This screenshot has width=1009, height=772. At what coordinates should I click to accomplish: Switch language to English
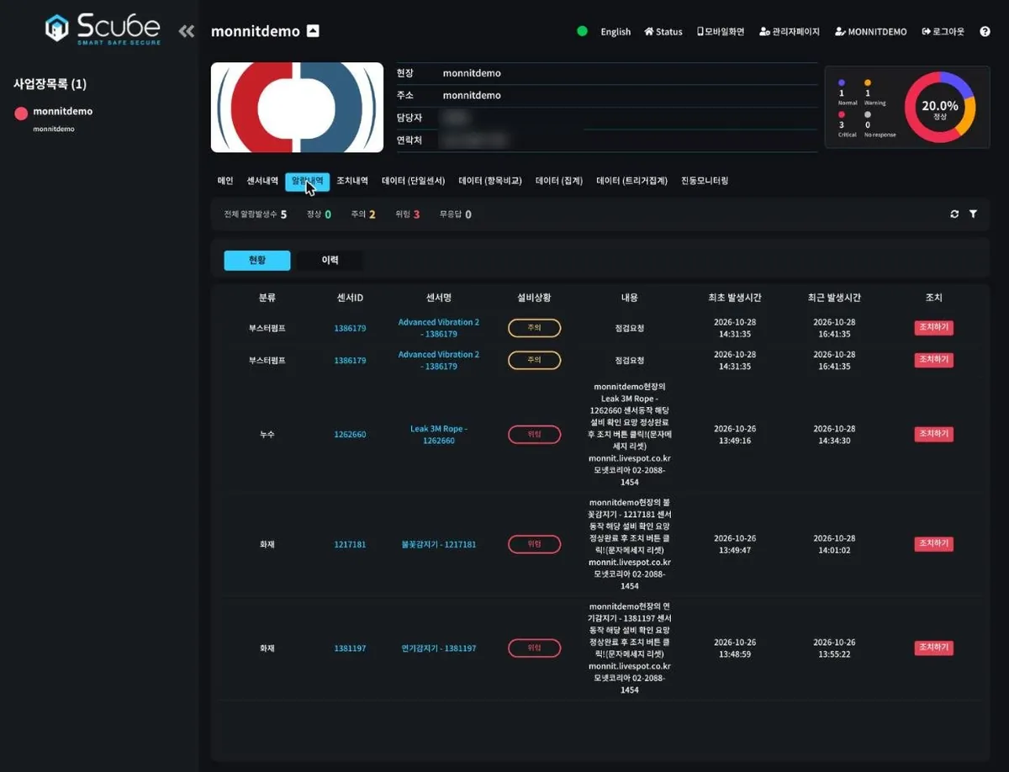[615, 32]
